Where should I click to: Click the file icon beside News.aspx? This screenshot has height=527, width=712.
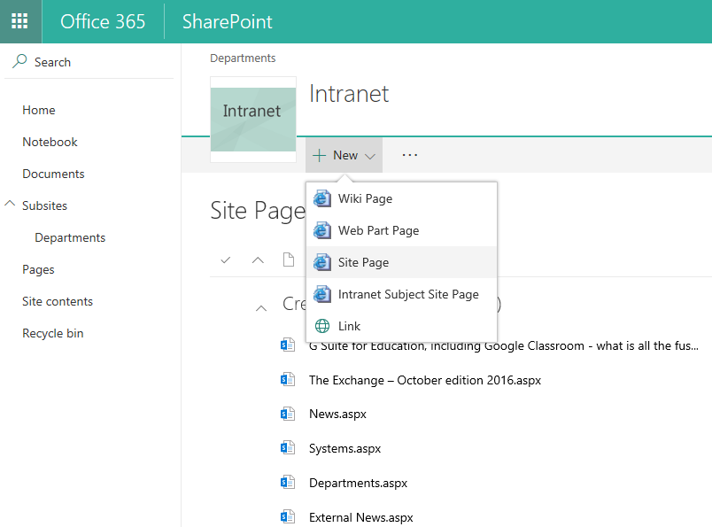pos(288,414)
